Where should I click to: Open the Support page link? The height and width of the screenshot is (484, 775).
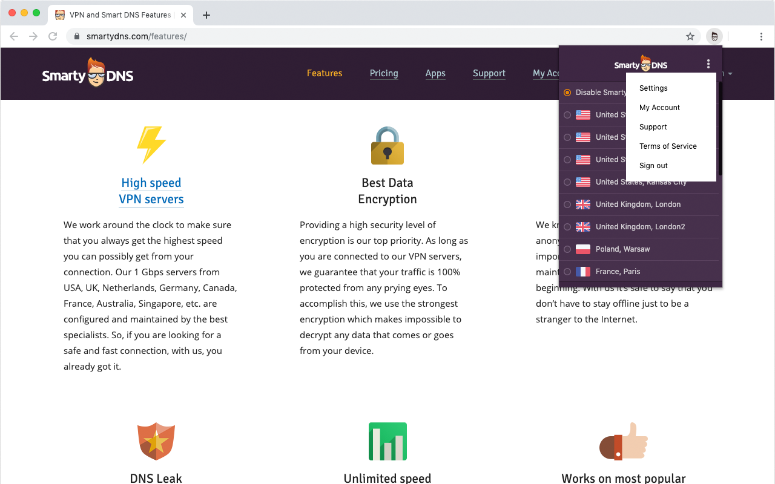[489, 73]
